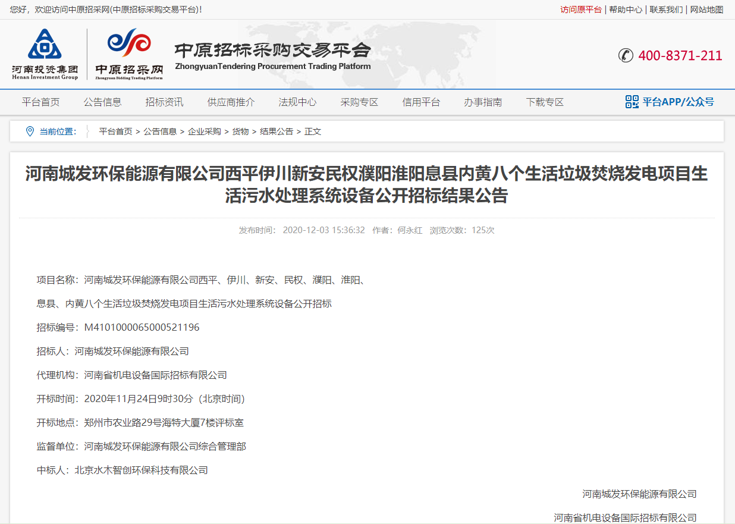Open the 帮助中心 top link
Screen dimensions: 735x524
pyautogui.click(x=626, y=10)
